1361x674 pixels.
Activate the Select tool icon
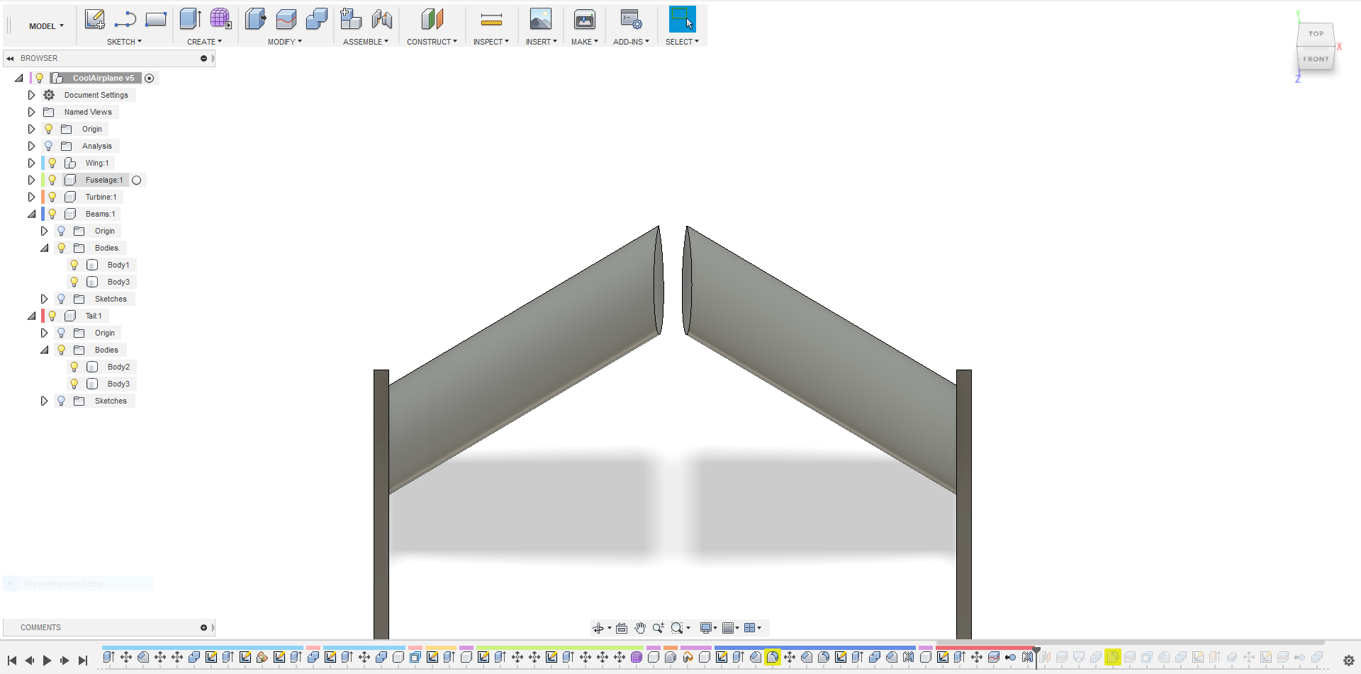click(x=682, y=19)
